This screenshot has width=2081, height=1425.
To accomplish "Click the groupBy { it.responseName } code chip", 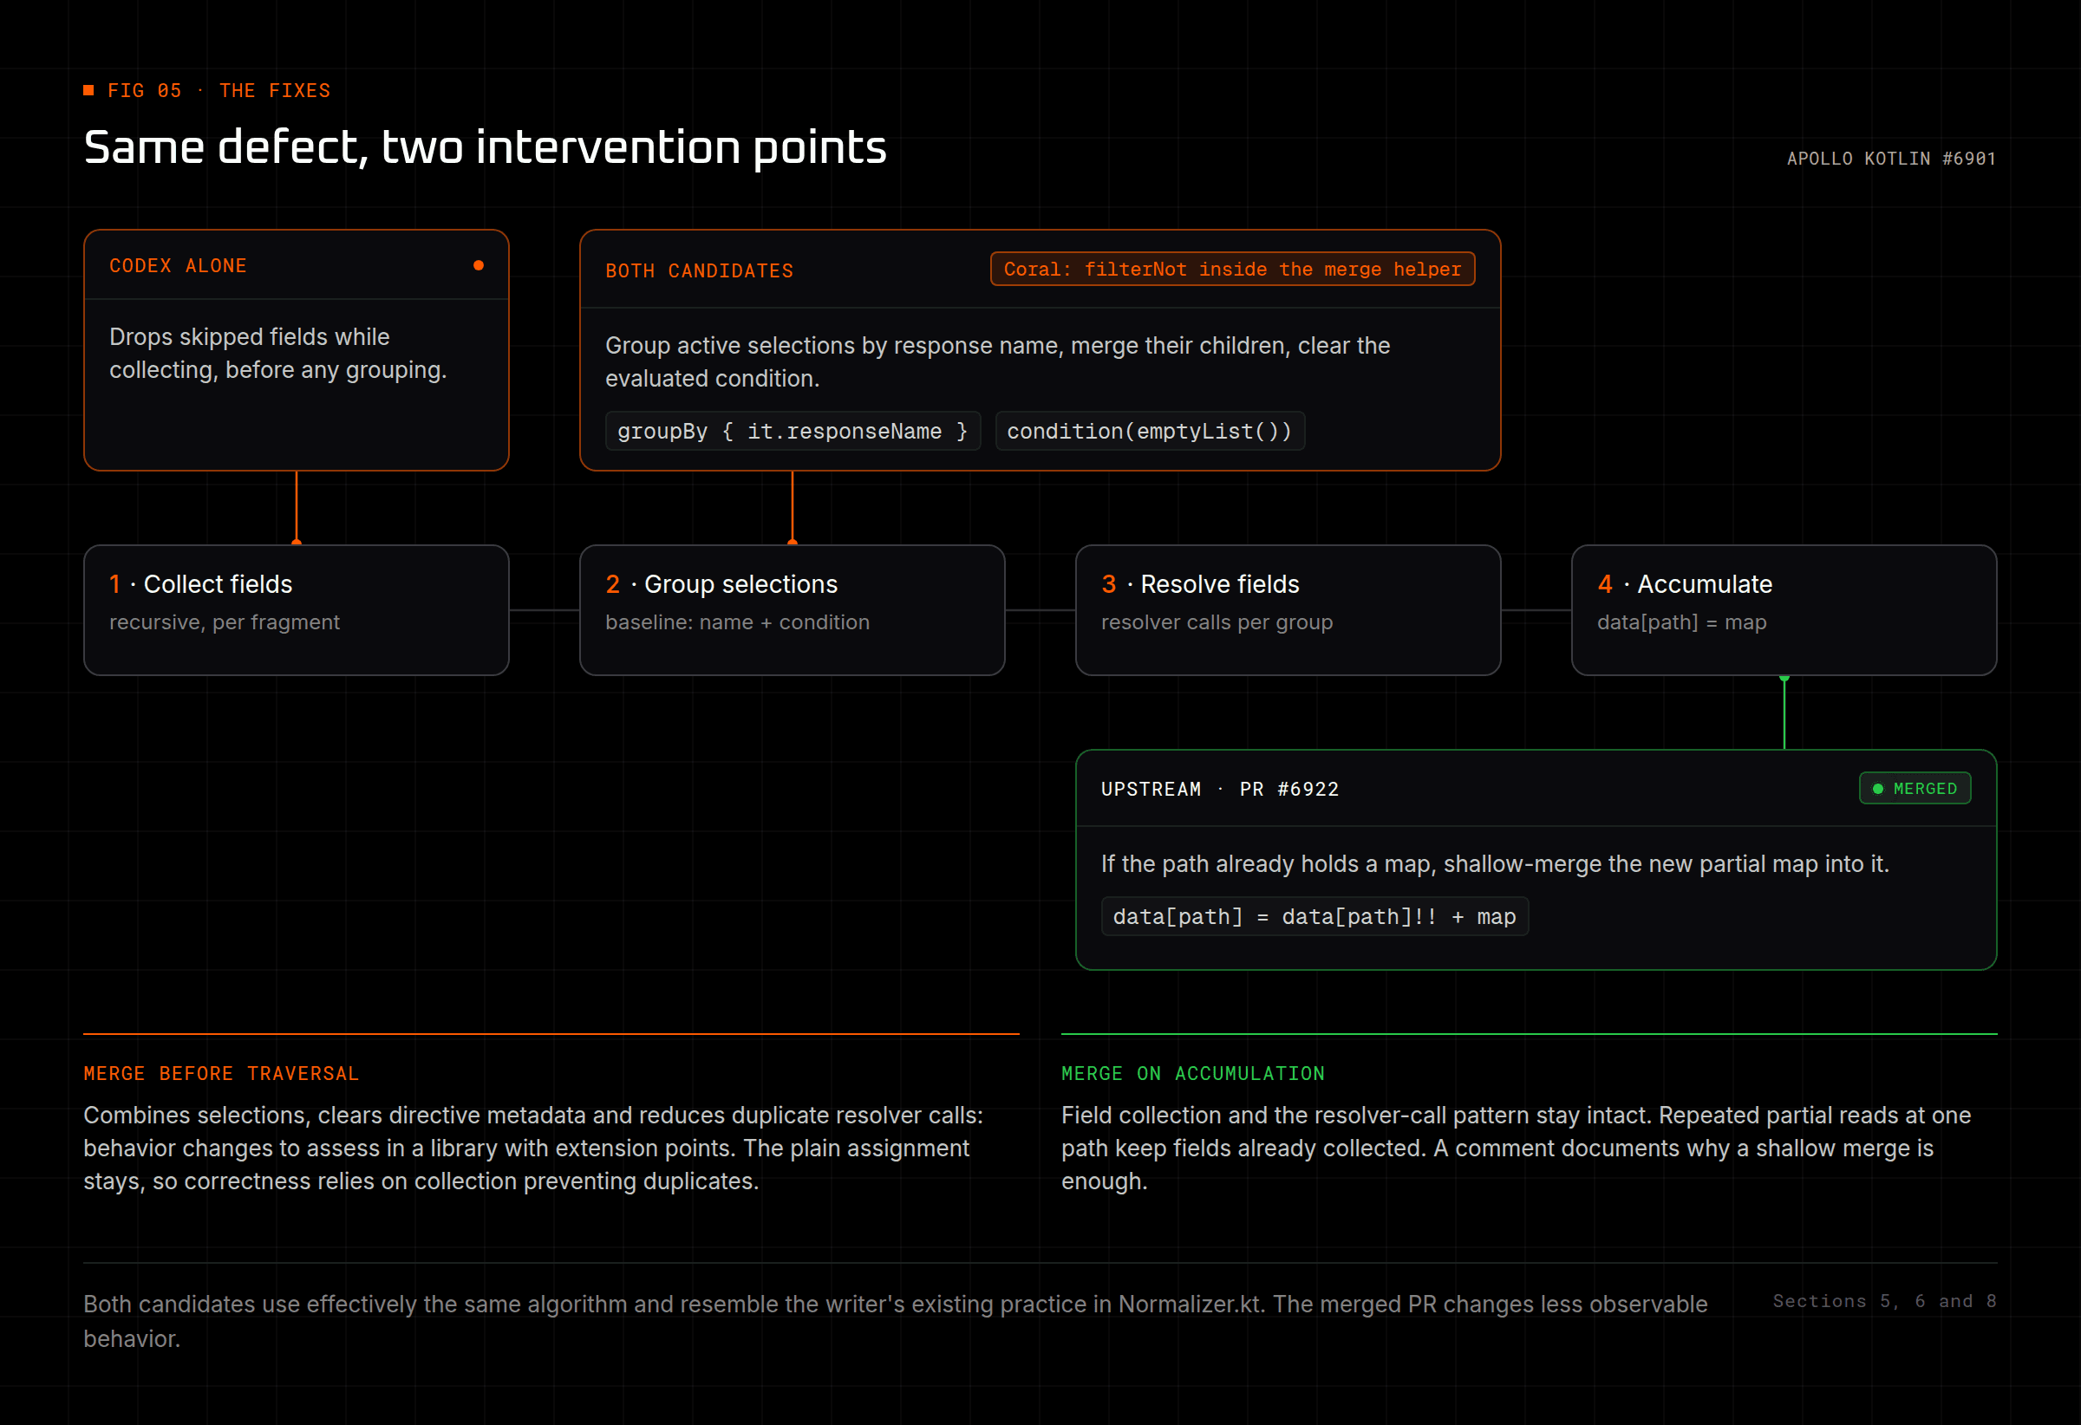I will 793,431.
